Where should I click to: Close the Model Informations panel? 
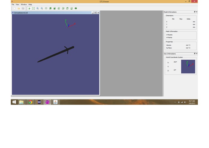click(197, 12)
